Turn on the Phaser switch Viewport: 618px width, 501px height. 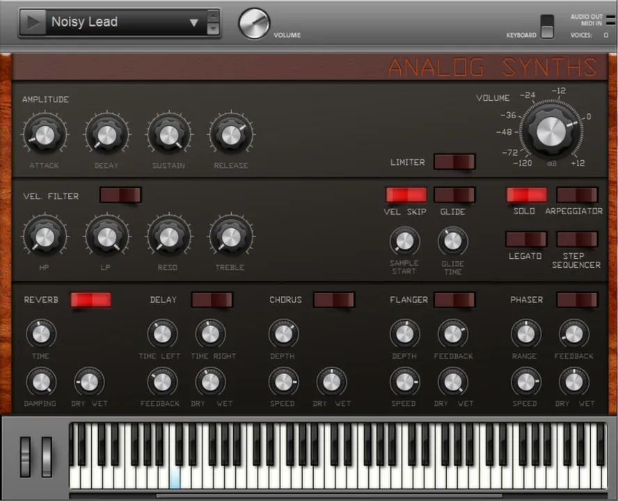(x=577, y=300)
